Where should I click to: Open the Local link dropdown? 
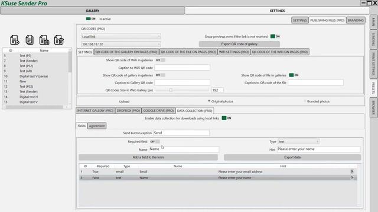tap(120, 37)
